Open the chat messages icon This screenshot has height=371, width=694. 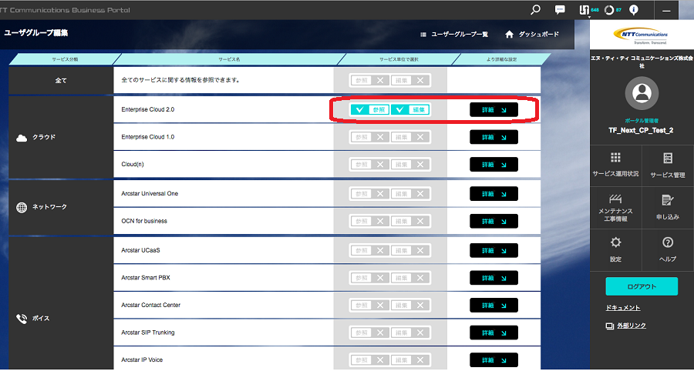561,10
